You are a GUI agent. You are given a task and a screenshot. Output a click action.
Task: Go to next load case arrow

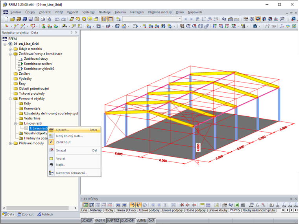point(191,19)
